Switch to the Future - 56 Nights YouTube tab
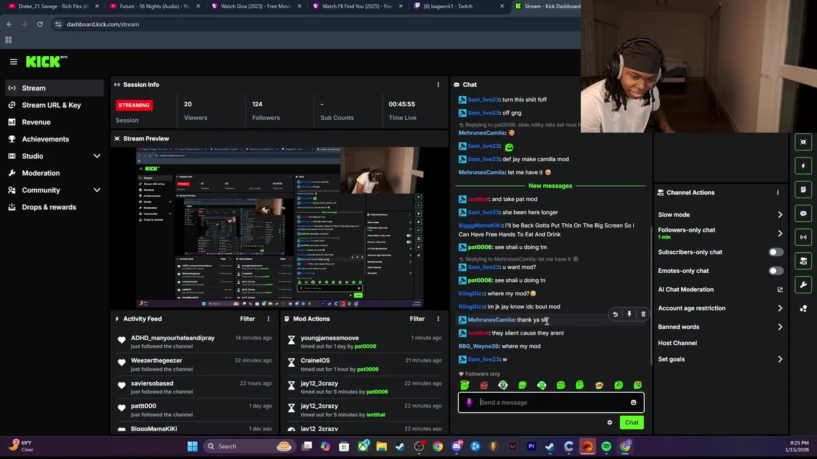Image resolution: width=817 pixels, height=459 pixels. [x=153, y=6]
